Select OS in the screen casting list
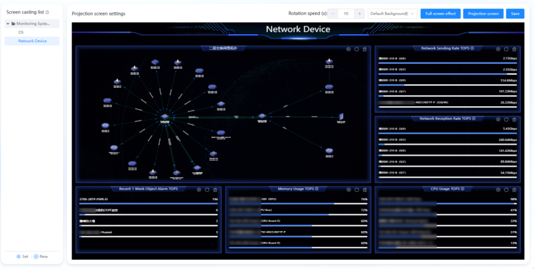The height and width of the screenshot is (269, 535). click(x=21, y=32)
